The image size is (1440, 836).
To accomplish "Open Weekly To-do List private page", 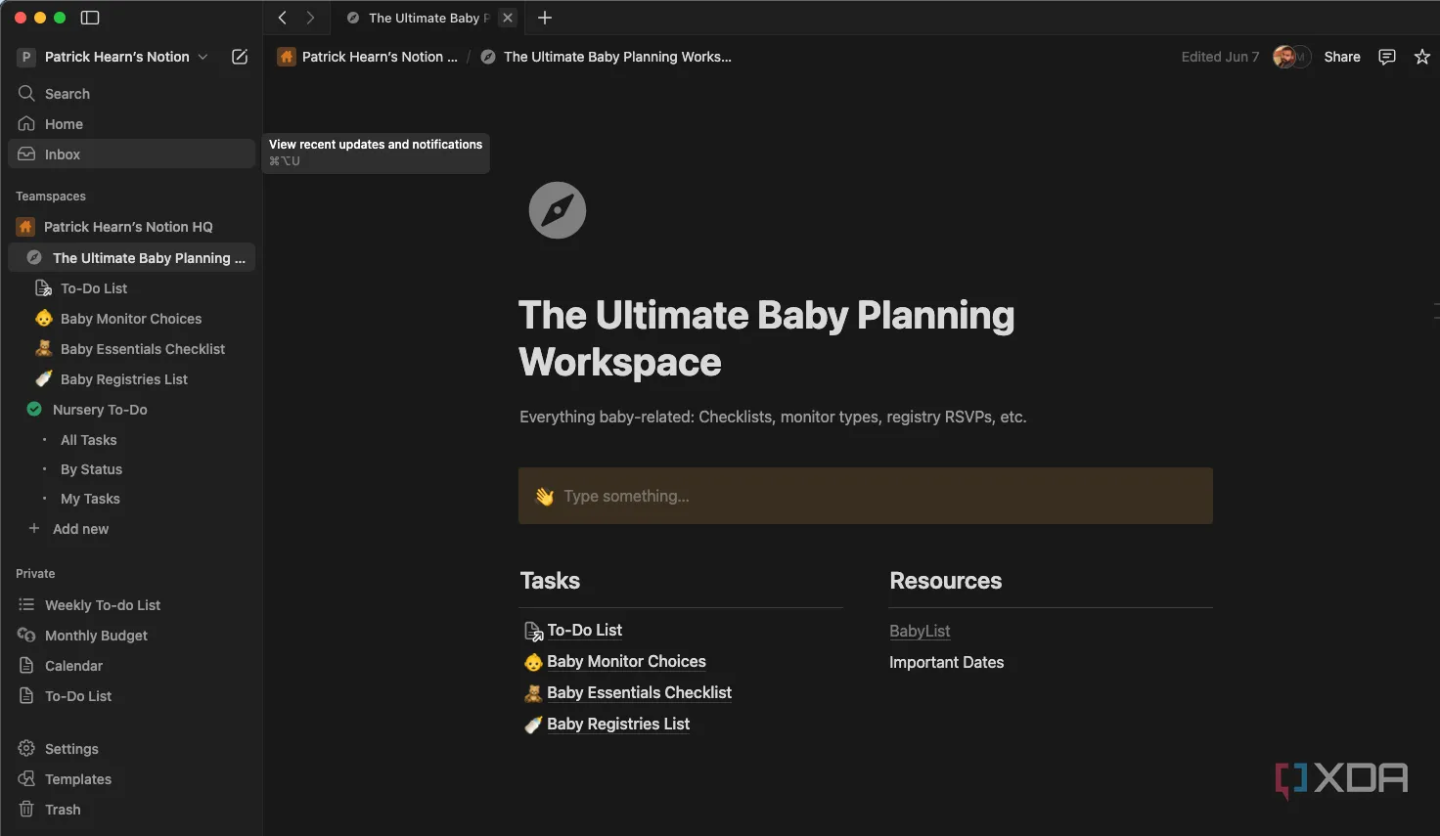I will click(x=131, y=605).
